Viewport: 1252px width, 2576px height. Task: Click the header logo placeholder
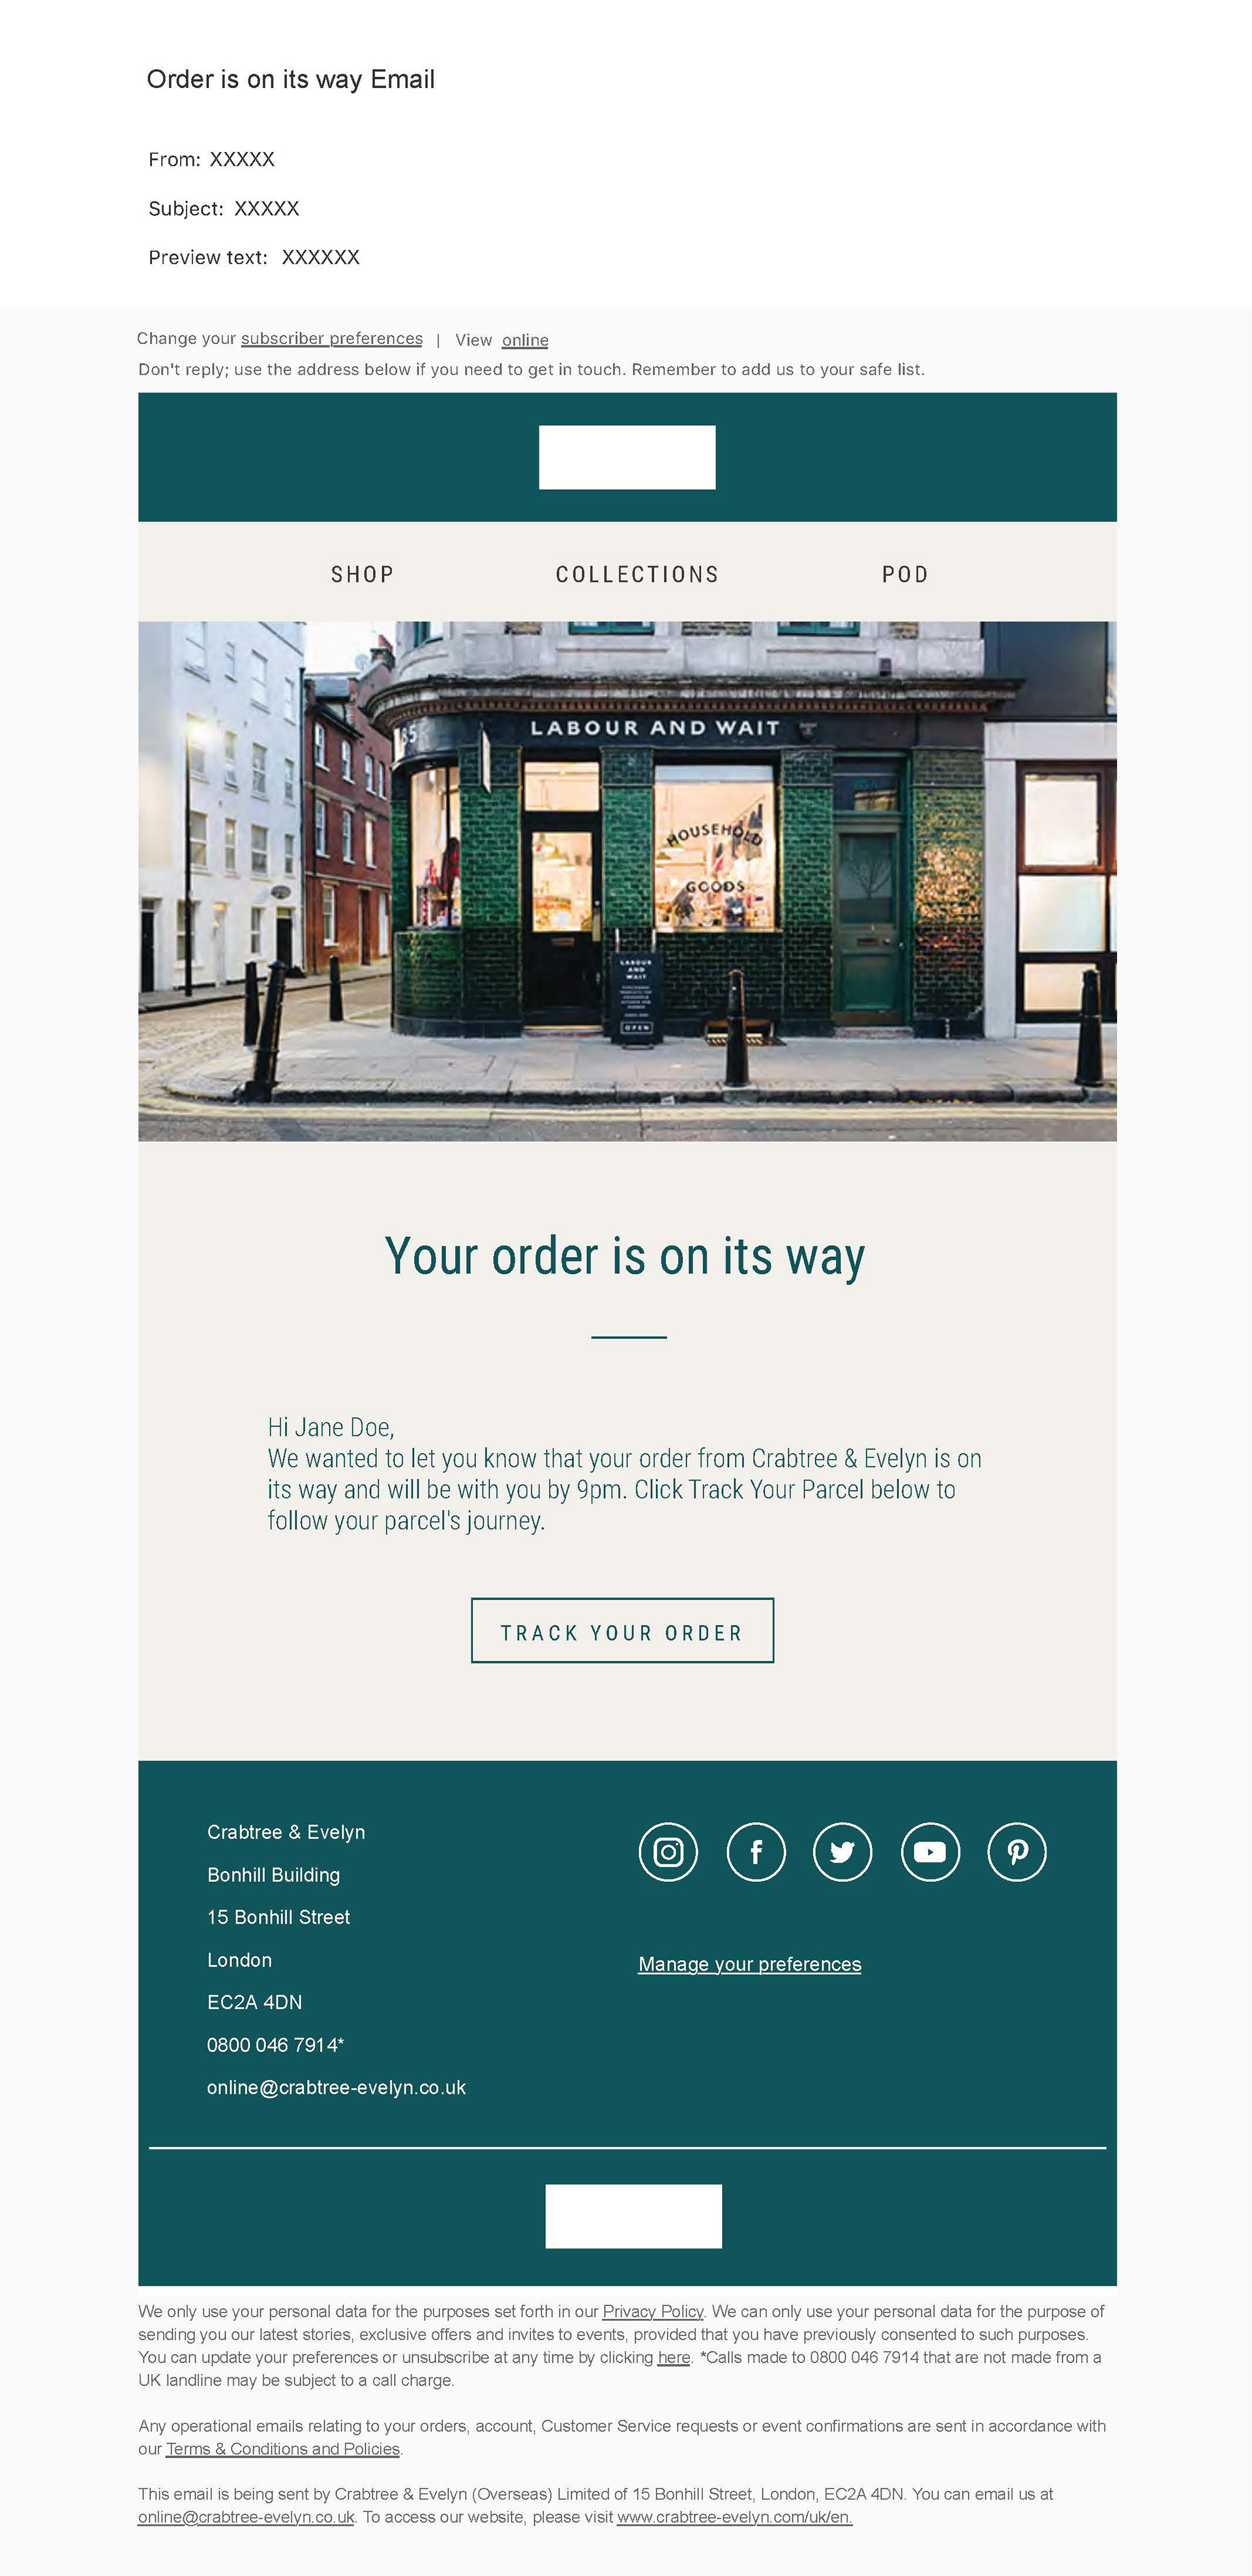(x=627, y=457)
